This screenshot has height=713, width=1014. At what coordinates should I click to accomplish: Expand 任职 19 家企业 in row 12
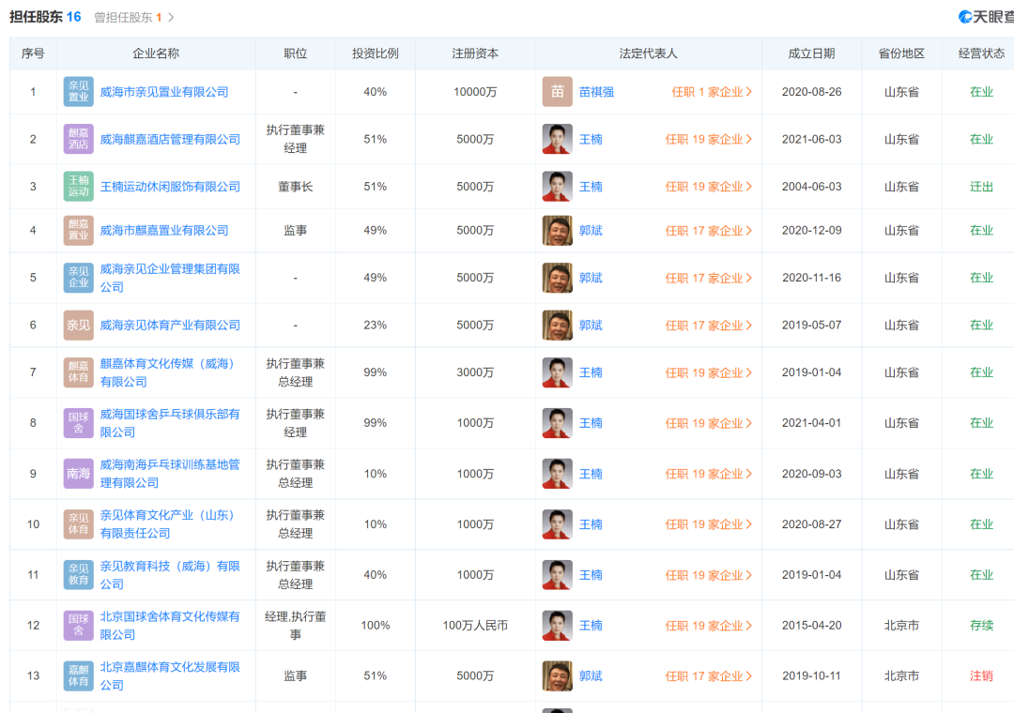[709, 626]
